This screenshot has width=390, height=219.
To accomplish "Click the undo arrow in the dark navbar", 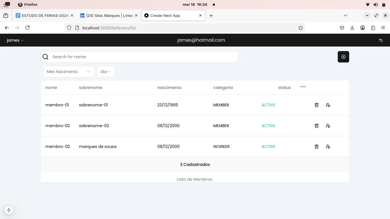I will point(381,40).
